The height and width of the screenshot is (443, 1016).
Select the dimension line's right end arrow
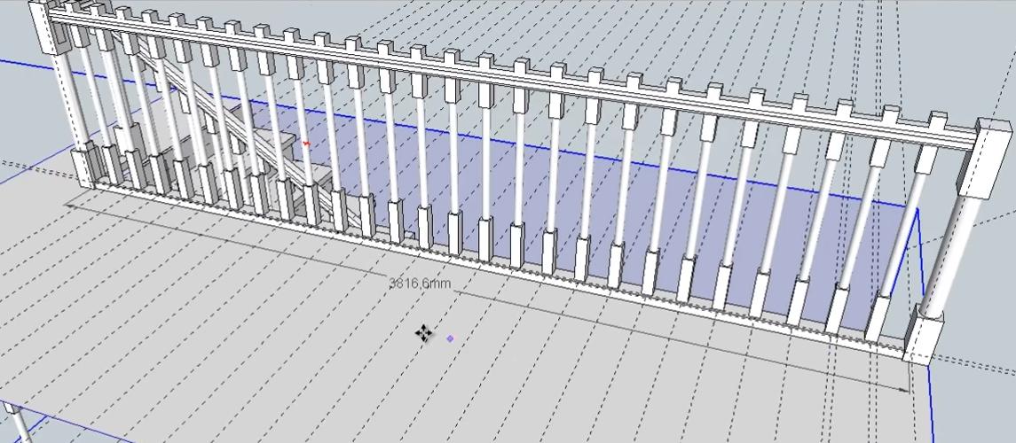905,387
